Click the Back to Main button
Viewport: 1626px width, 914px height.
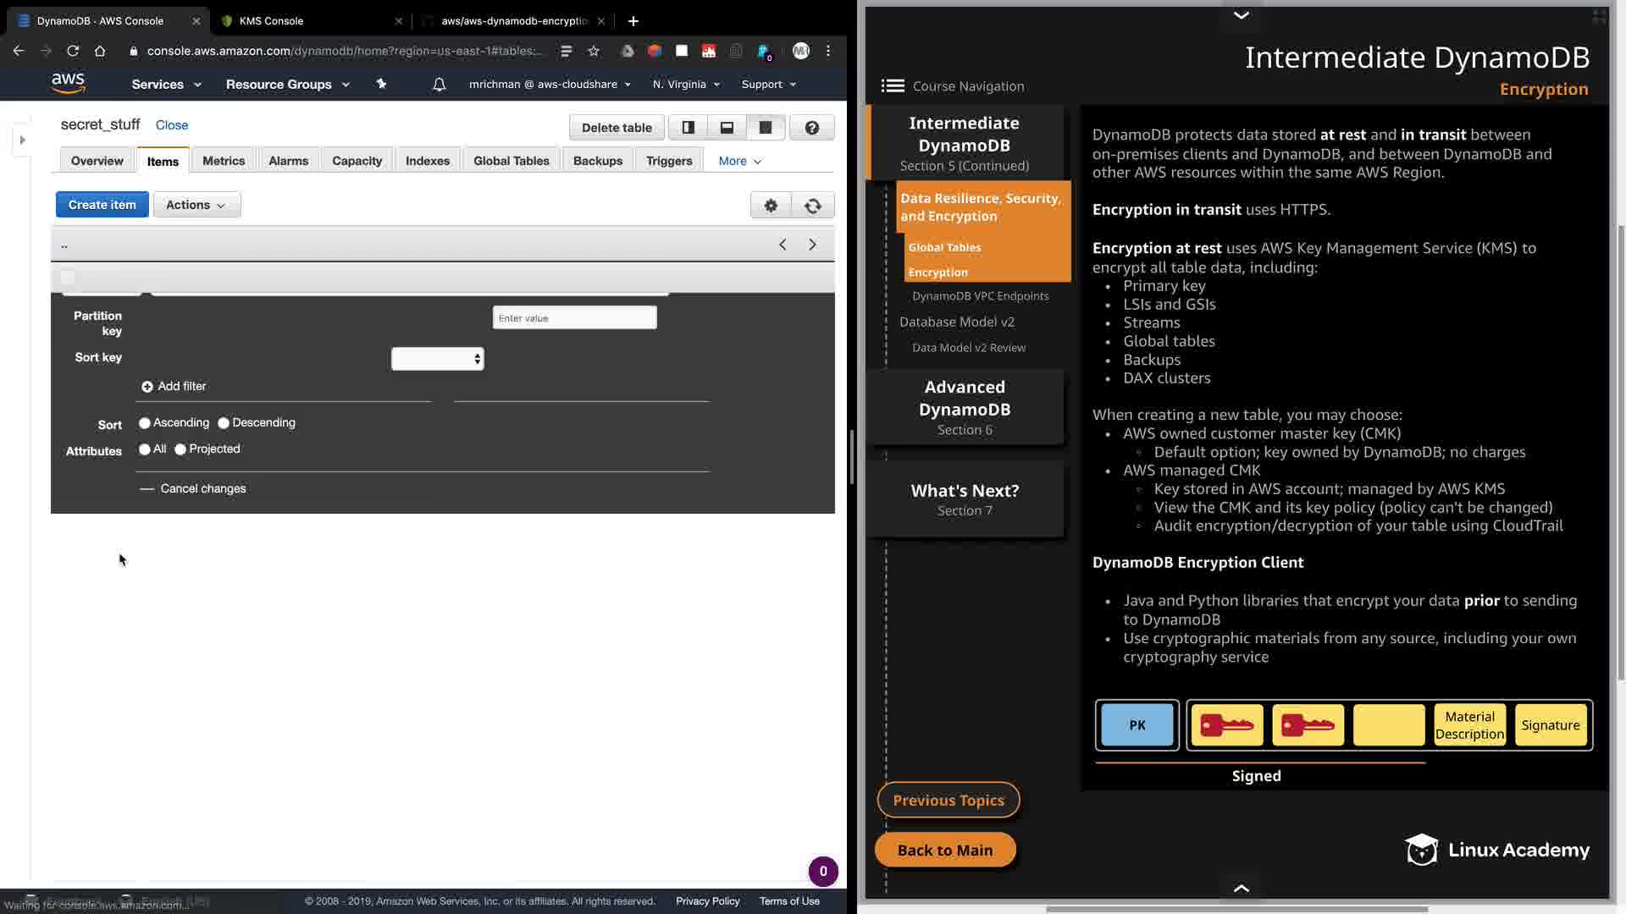(x=944, y=850)
